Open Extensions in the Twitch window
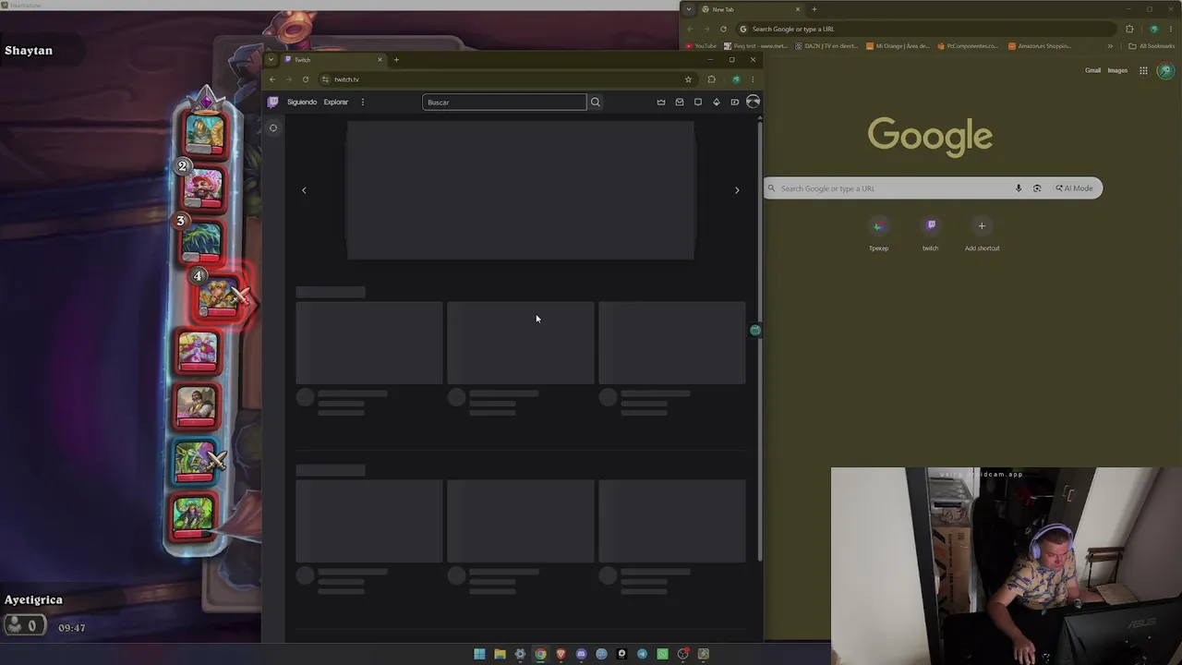Viewport: 1182px width, 665px height. tap(711, 79)
